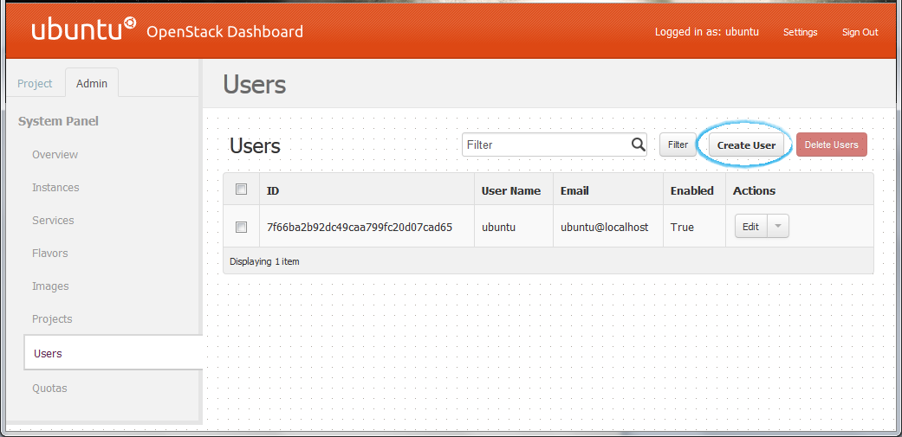The image size is (902, 437).
Task: Open dropdown arrow next to Edit button
Action: pos(778,226)
